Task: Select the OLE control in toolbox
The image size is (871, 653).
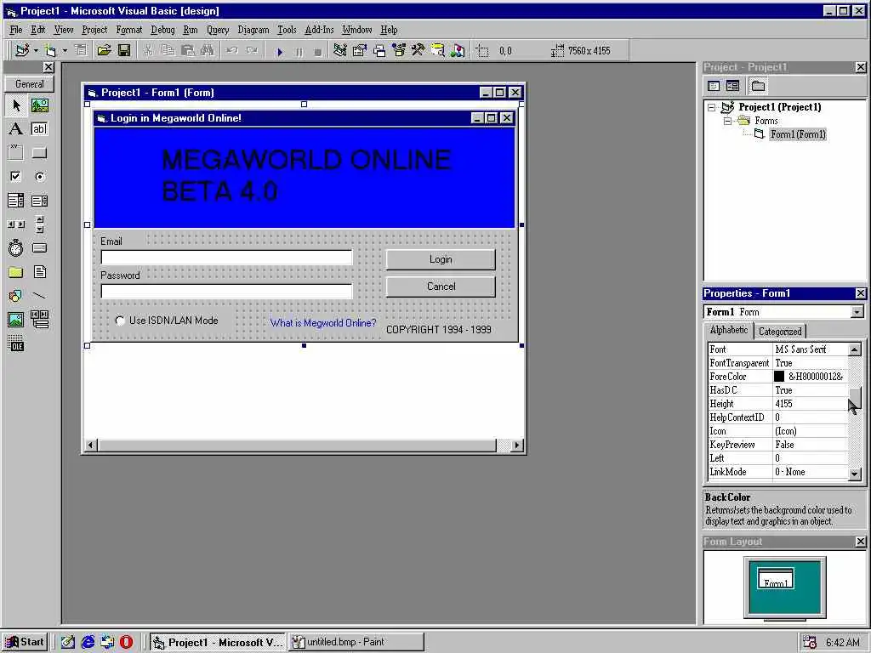Action: tap(15, 344)
